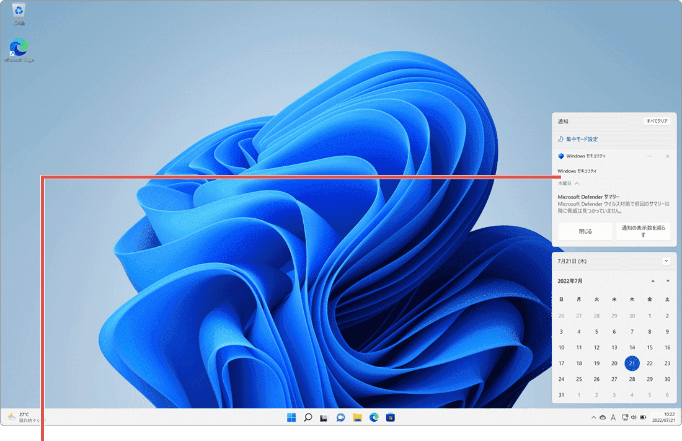Viewport: 682px width, 441px height.
Task: Open the volume icon in system tray
Action: [x=633, y=418]
